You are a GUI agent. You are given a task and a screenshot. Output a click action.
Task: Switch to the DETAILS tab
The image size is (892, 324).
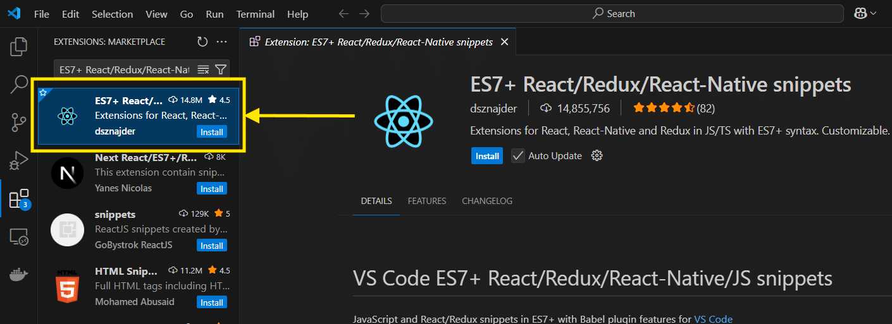[376, 201]
